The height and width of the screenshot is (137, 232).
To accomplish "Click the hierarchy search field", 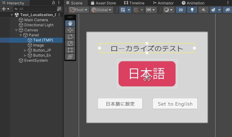I will click(x=33, y=9).
